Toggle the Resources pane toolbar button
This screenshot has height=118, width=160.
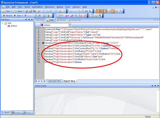coord(105,11)
